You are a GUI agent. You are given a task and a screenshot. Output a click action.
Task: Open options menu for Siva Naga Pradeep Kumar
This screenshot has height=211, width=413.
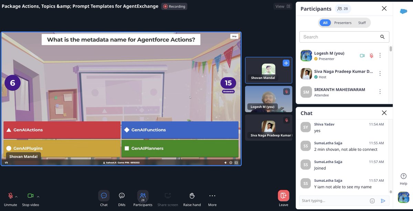(x=380, y=74)
